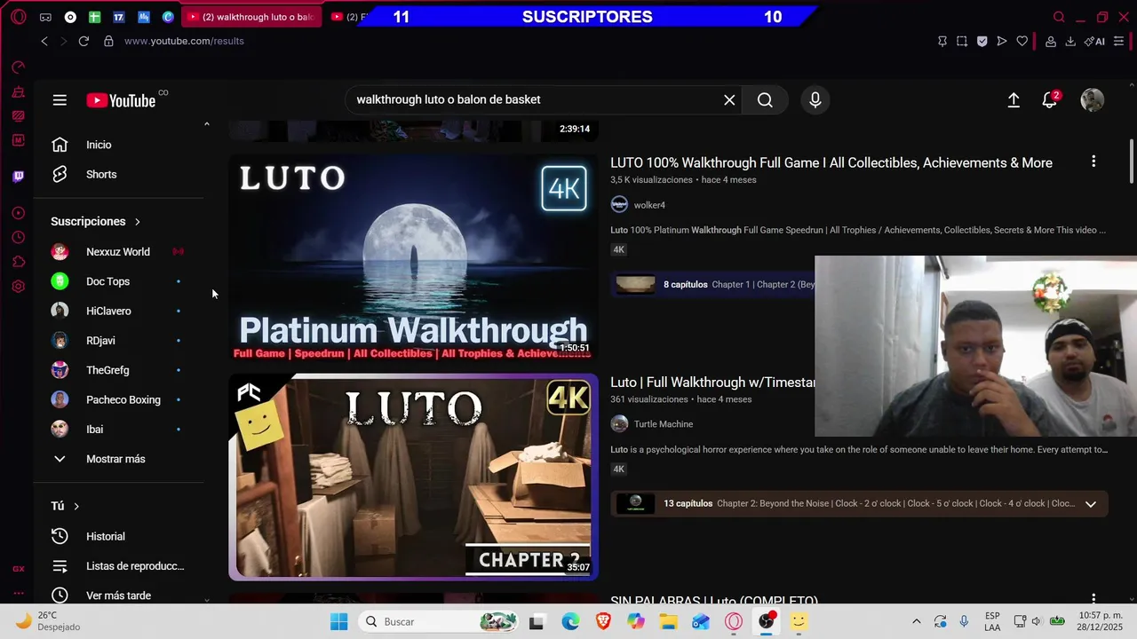
Task: Play the LUTO Platinum Walkthrough thumbnail
Action: coord(414,258)
